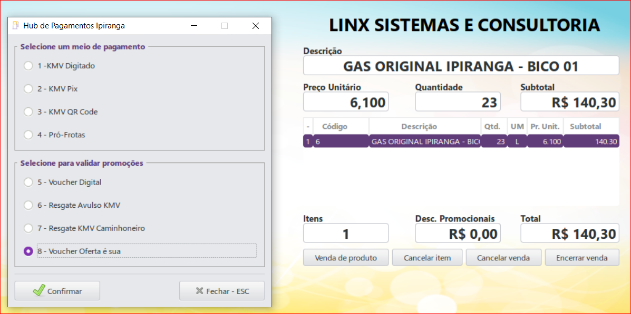631x314 pixels.
Task: Click the Pr. Unit. column header
Action: pos(545,126)
